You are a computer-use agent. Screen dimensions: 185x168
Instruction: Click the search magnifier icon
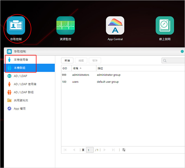165,61
